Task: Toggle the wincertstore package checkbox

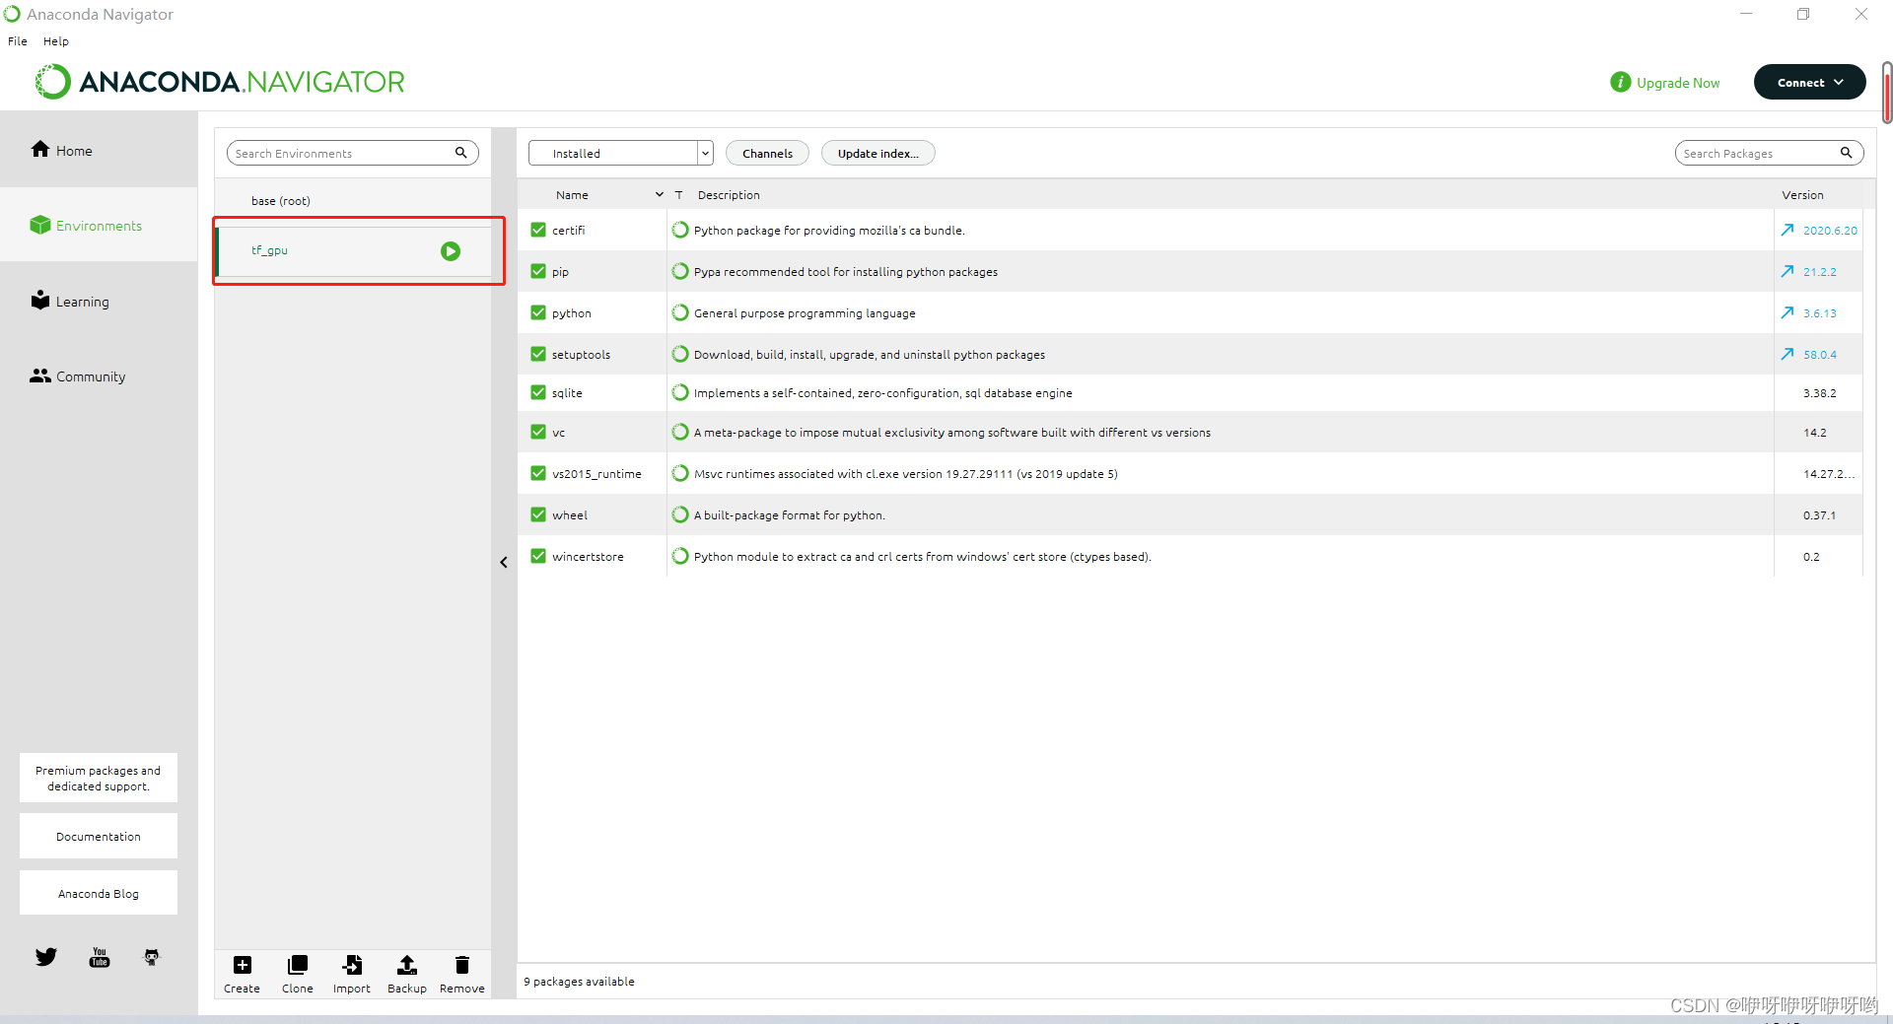Action: pos(538,556)
